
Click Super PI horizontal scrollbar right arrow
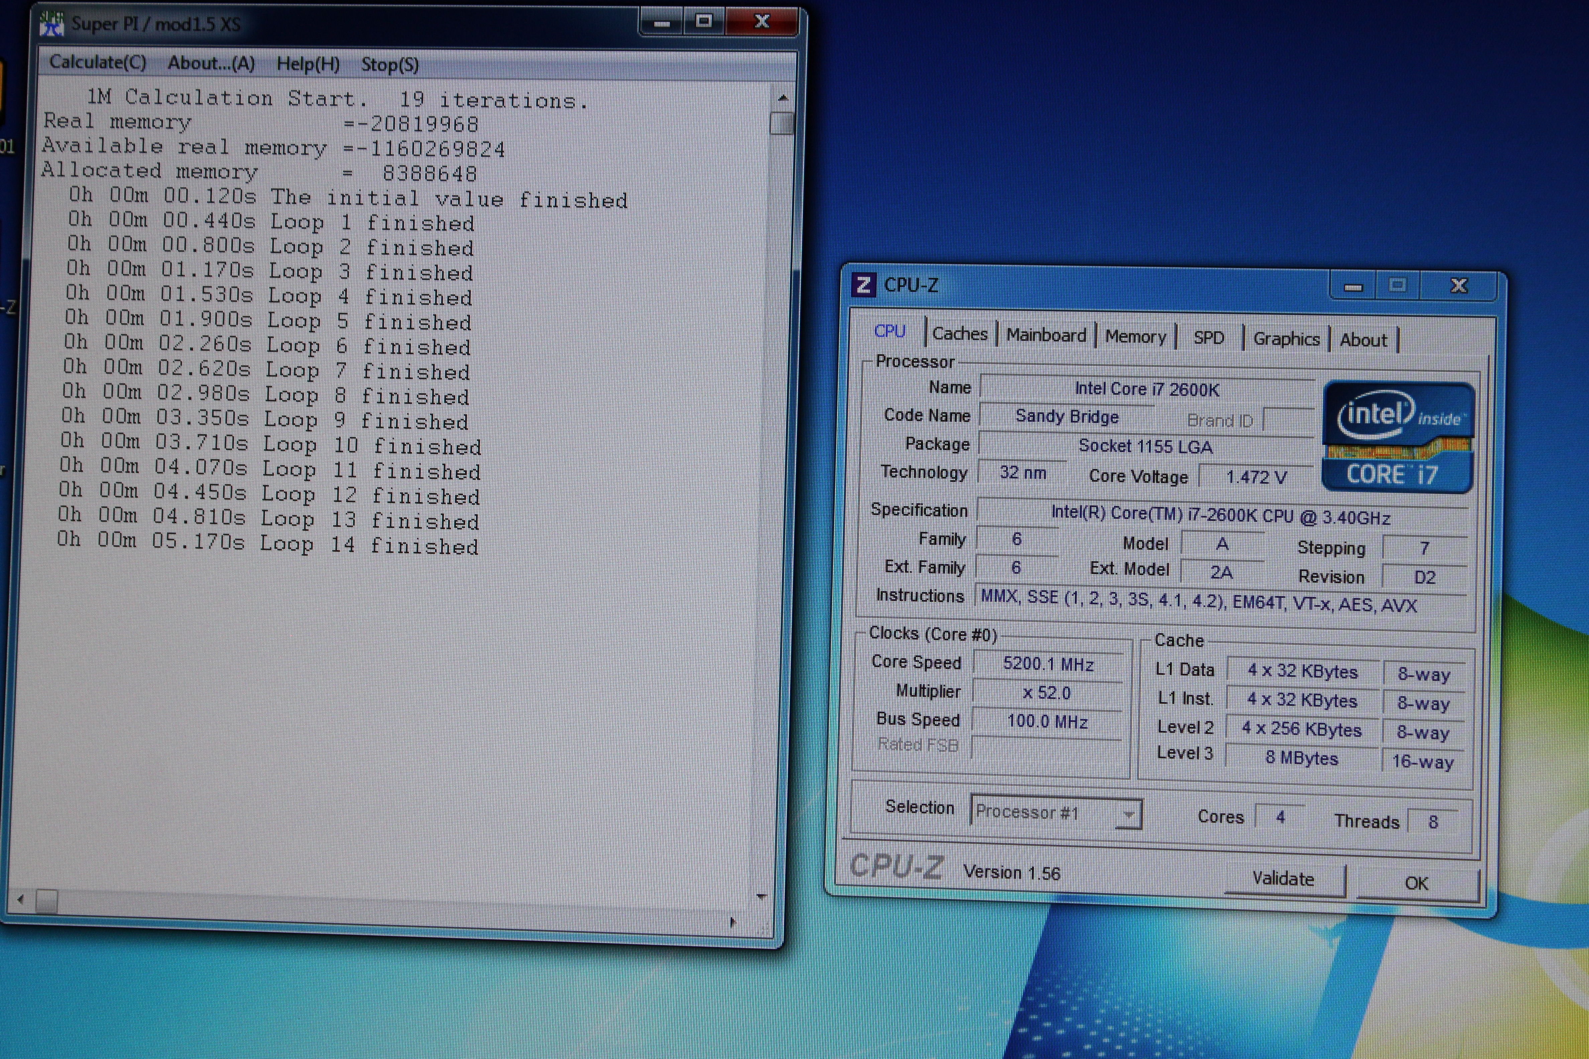click(733, 923)
